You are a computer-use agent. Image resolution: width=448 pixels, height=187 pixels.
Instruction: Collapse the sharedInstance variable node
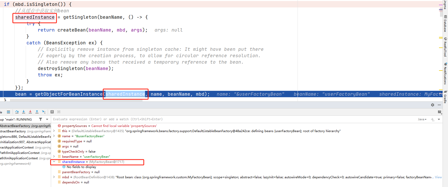click(x=54, y=162)
